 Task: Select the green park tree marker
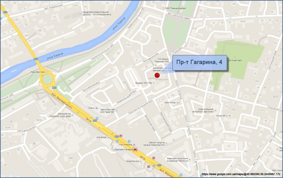235,57
